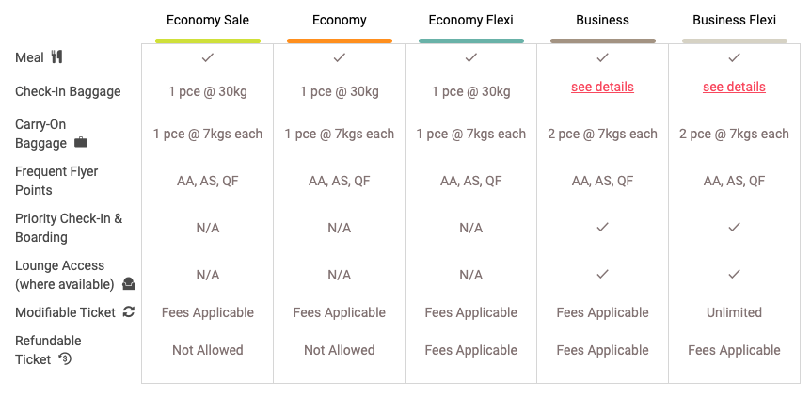Click the Frequent Flyer Points row label
Image resolution: width=811 pixels, height=398 pixels.
tap(56, 181)
